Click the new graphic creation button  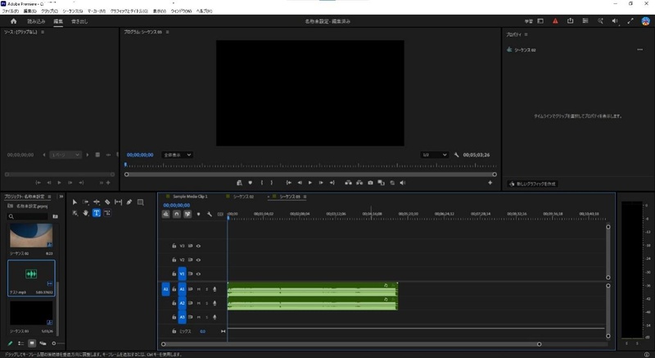[533, 184]
